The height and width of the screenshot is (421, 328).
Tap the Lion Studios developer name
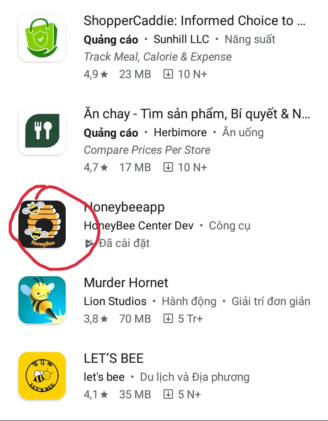click(x=115, y=301)
